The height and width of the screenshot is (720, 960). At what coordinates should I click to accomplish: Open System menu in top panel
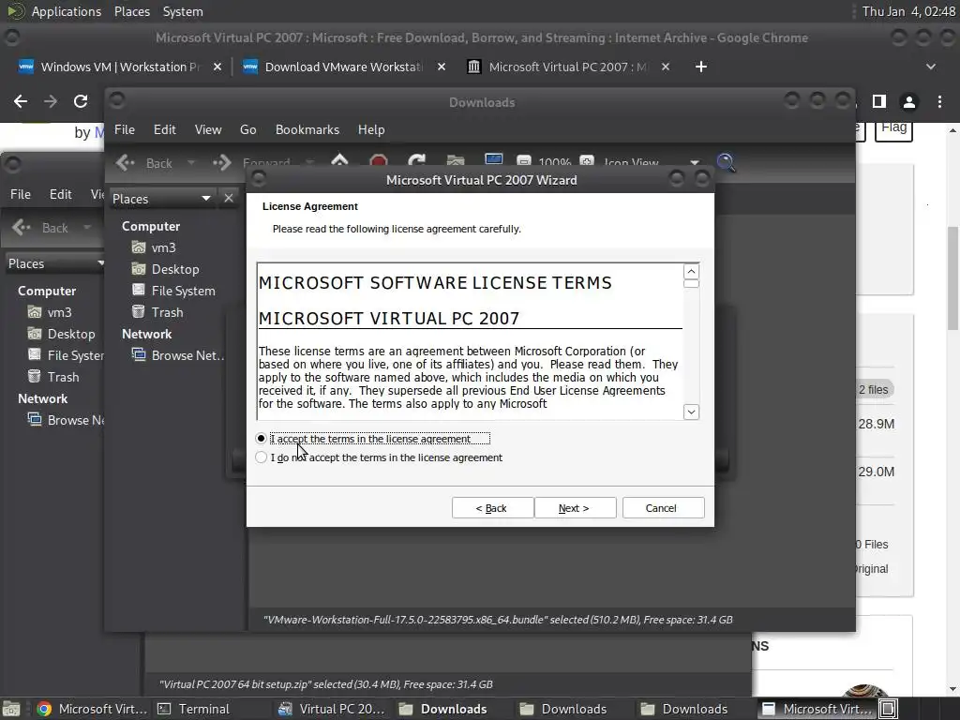point(183,11)
